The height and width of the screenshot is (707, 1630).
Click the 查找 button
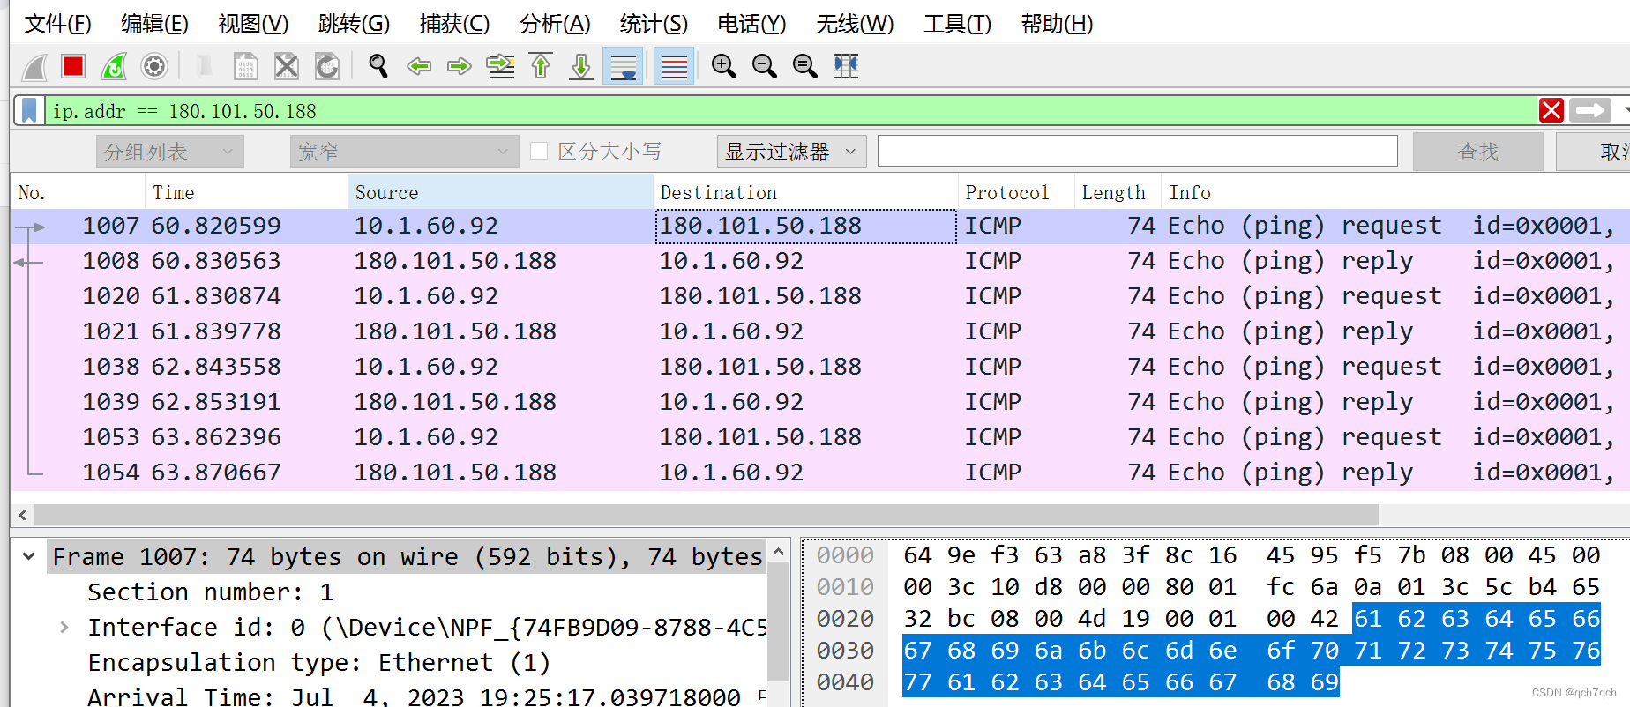(x=1477, y=153)
